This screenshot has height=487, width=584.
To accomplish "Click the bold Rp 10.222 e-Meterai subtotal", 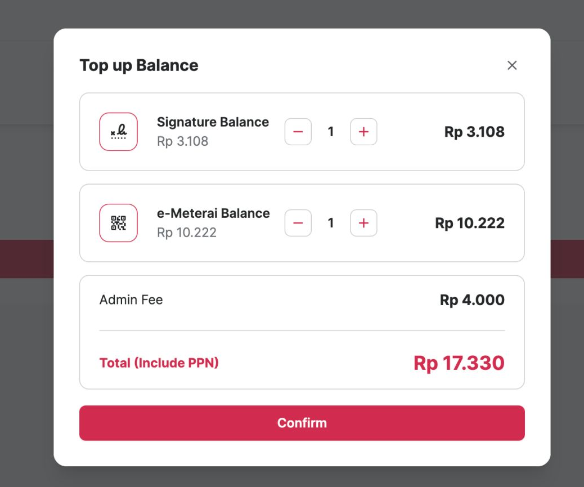I will [470, 223].
